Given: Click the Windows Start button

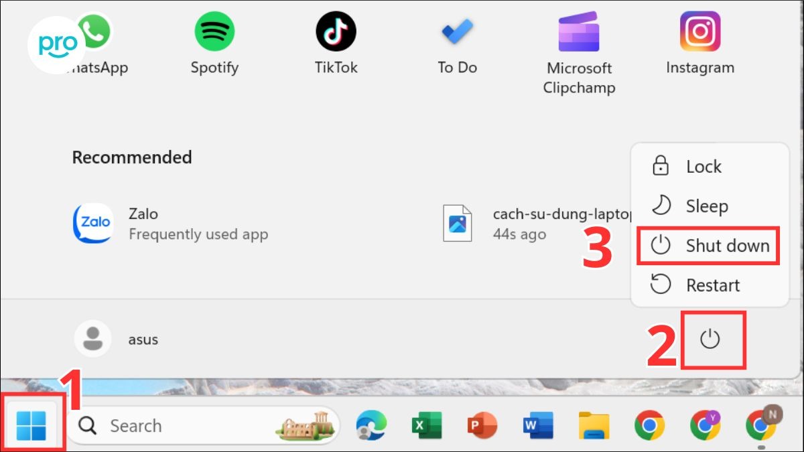Looking at the screenshot, I should (x=31, y=425).
